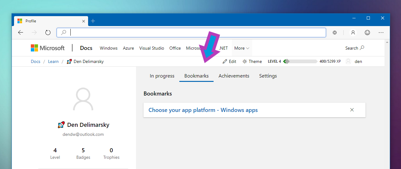This screenshot has width=401, height=169.
Task: Open the Office navigation item
Action: [x=175, y=48]
